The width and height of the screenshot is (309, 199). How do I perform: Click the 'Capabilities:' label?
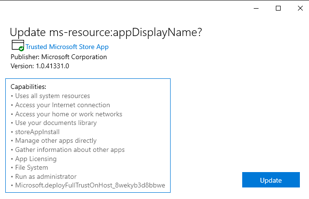pyautogui.click(x=28, y=87)
